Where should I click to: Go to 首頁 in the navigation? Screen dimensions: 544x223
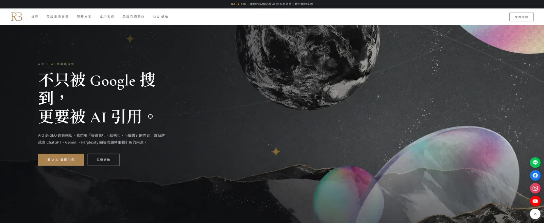tap(35, 17)
